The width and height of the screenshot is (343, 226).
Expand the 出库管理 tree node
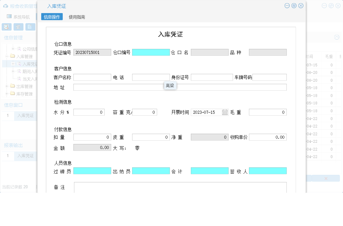point(7,86)
